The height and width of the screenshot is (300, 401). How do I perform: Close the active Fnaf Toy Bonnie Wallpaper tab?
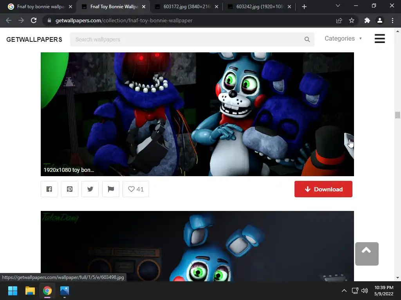point(144,7)
